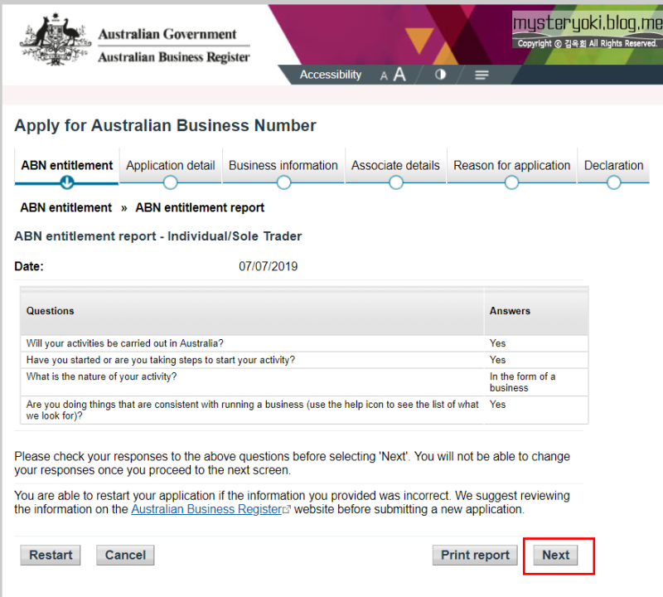
Task: Click the Restart button
Action: [x=51, y=555]
